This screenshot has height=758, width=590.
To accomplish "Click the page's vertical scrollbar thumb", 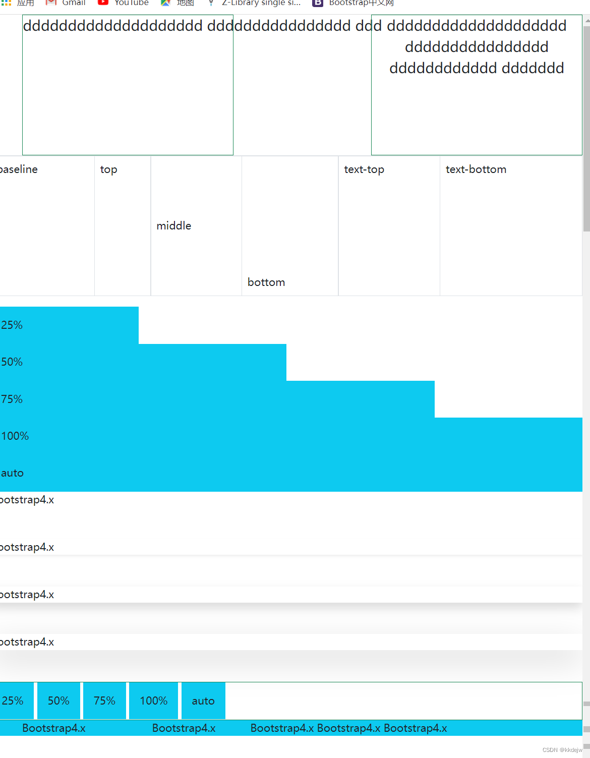I will point(586,129).
